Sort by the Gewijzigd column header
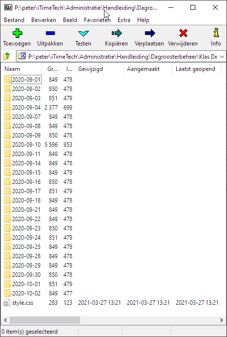 pos(99,69)
